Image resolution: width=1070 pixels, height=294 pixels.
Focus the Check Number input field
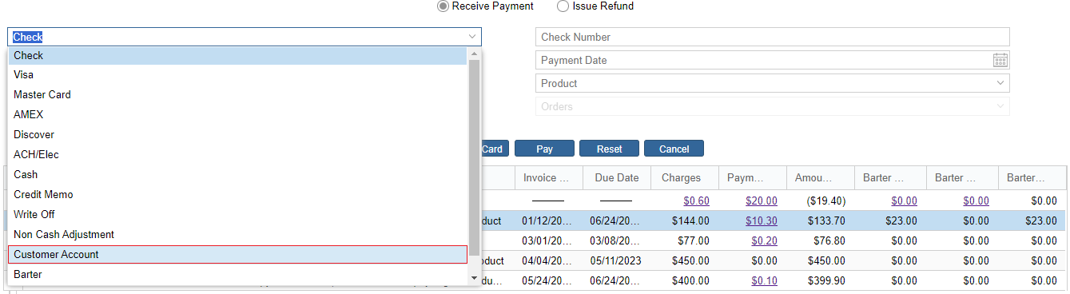(772, 37)
